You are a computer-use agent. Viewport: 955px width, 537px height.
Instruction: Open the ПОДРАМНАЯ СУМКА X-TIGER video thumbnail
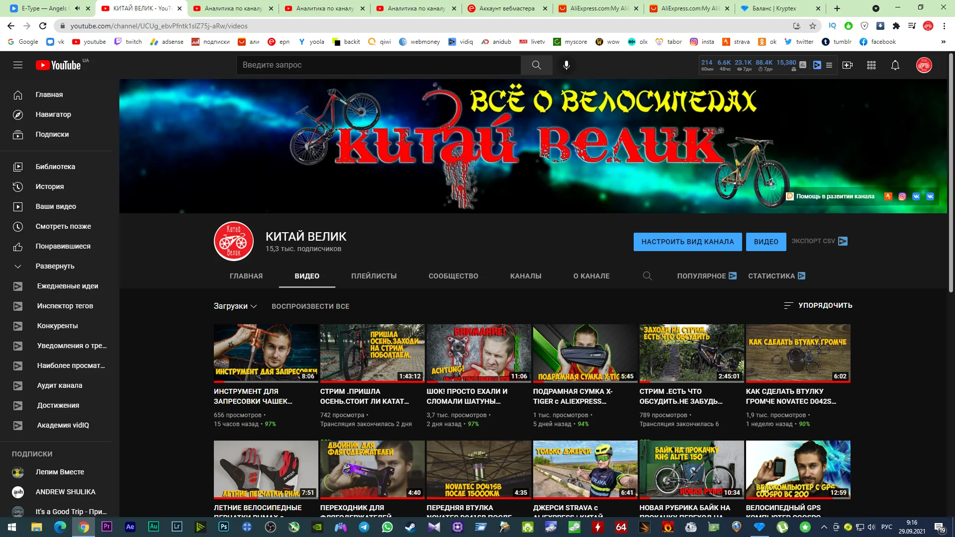point(585,353)
